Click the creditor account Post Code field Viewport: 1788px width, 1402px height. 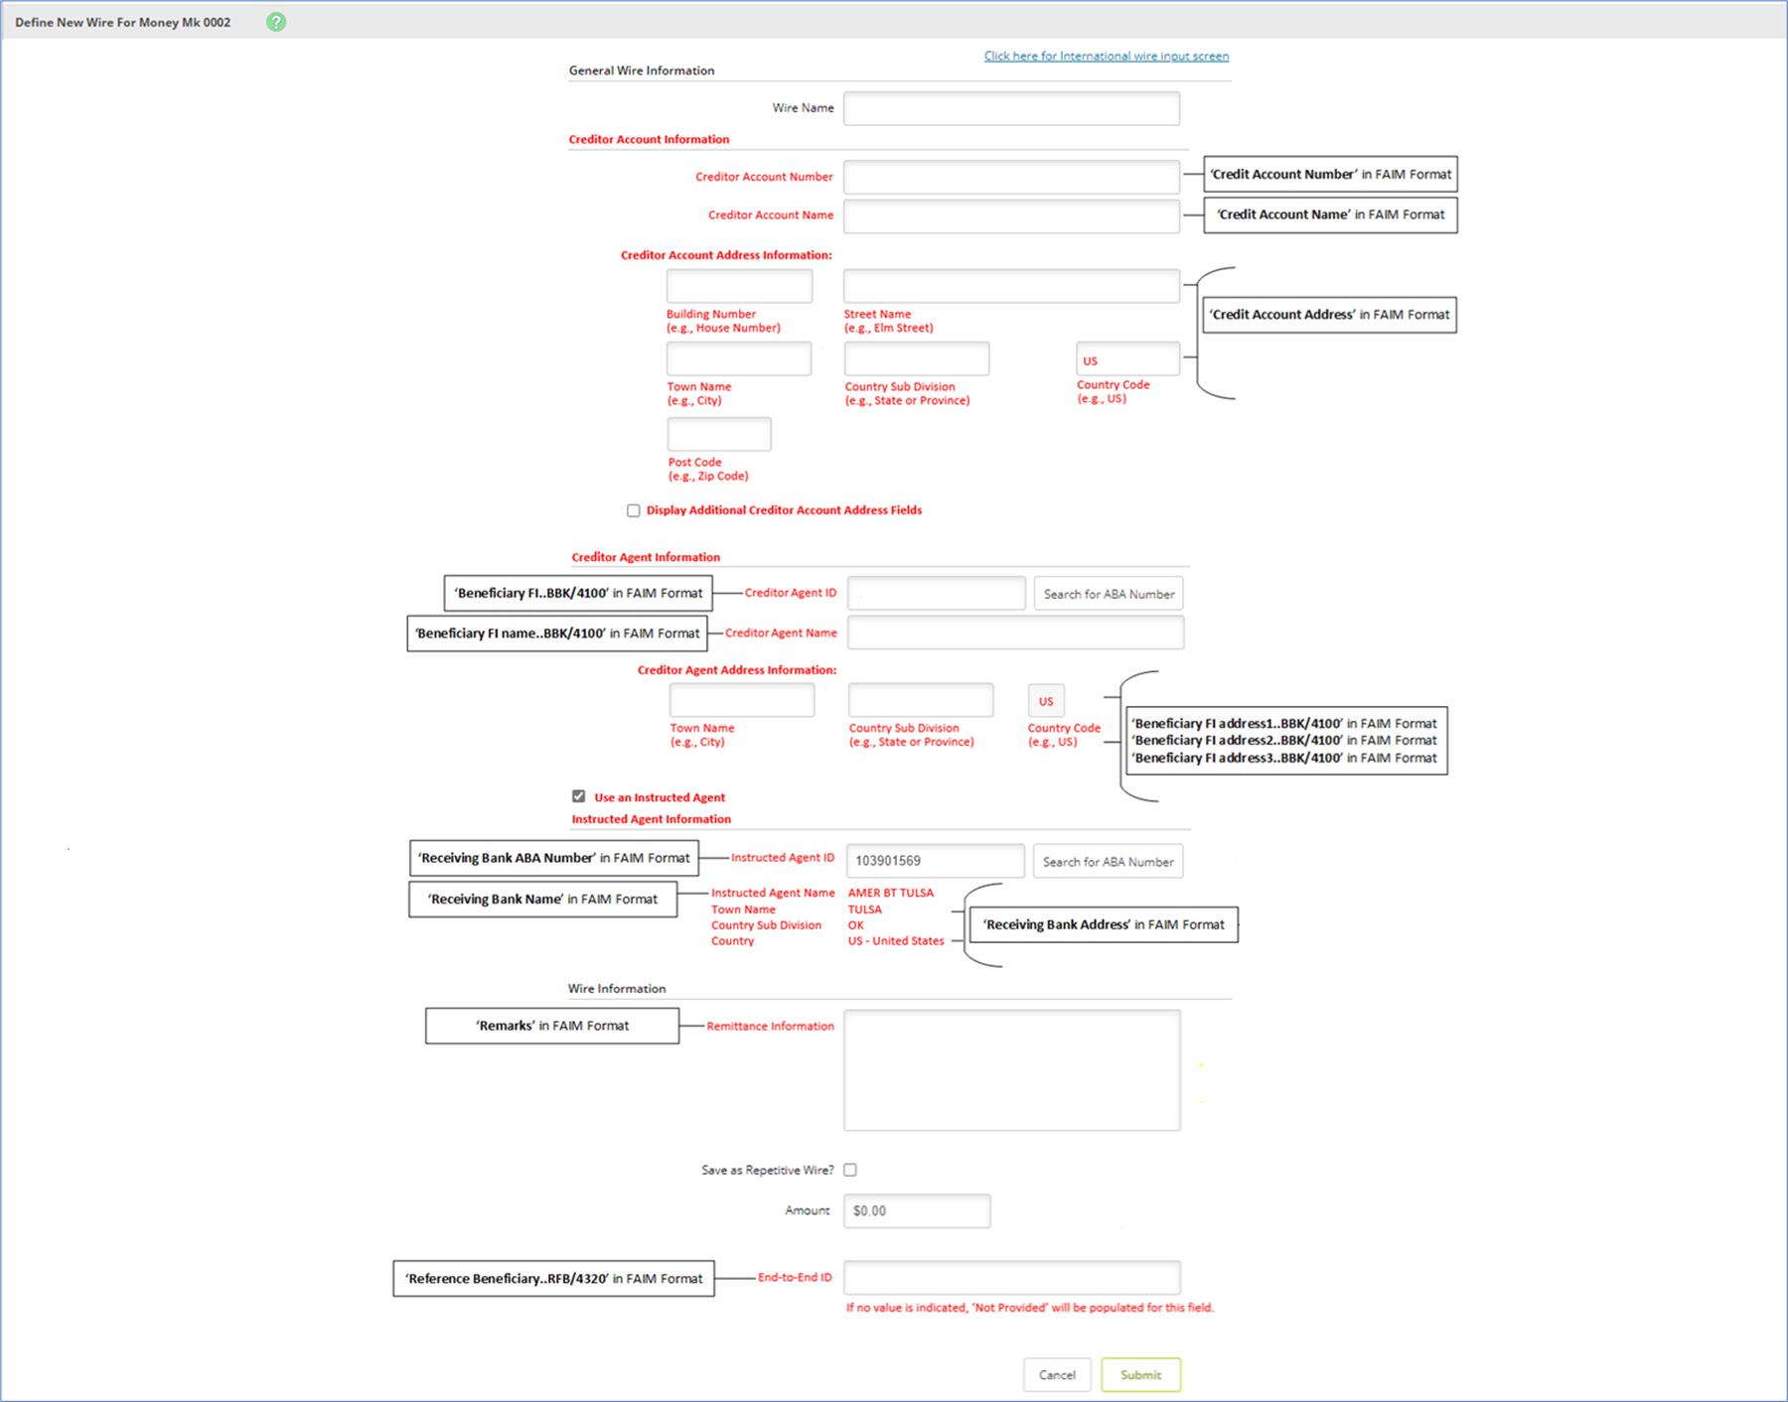point(719,434)
